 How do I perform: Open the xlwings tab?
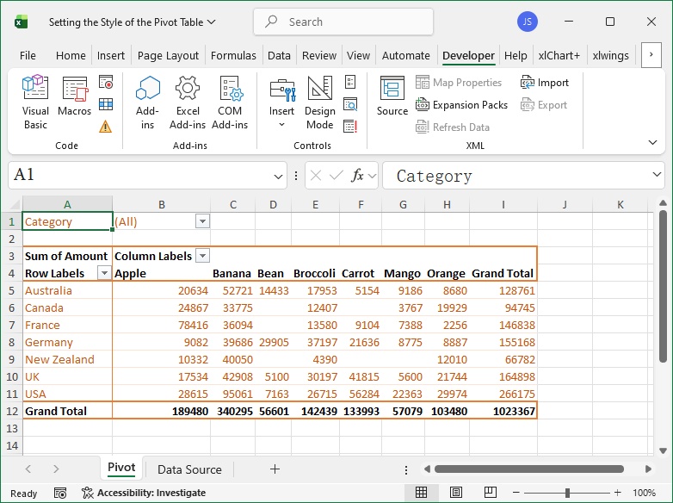[610, 55]
